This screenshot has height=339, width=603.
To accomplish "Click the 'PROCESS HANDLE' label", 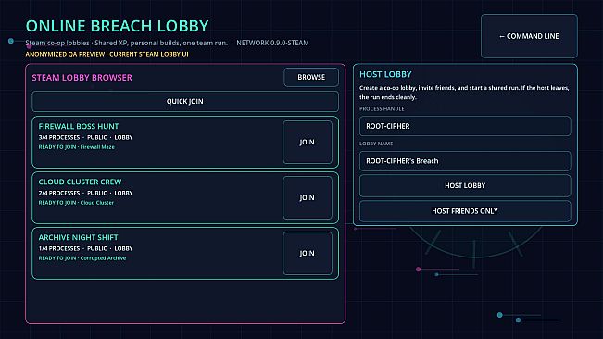I will [x=382, y=108].
